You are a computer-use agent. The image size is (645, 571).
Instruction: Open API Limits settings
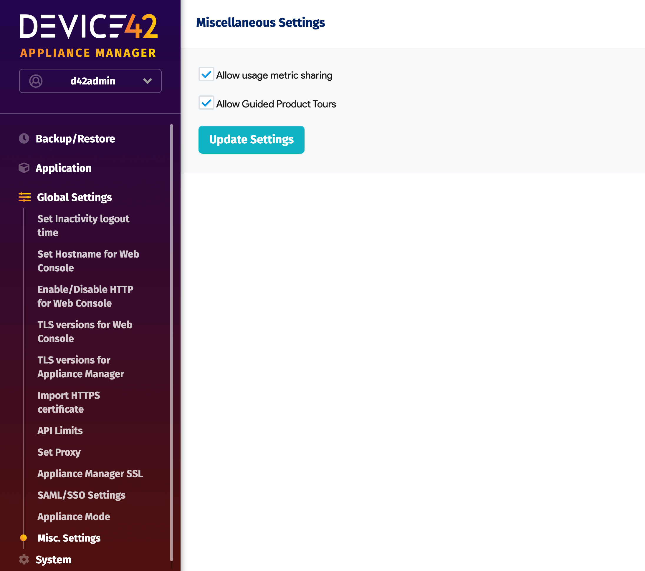[x=59, y=430]
